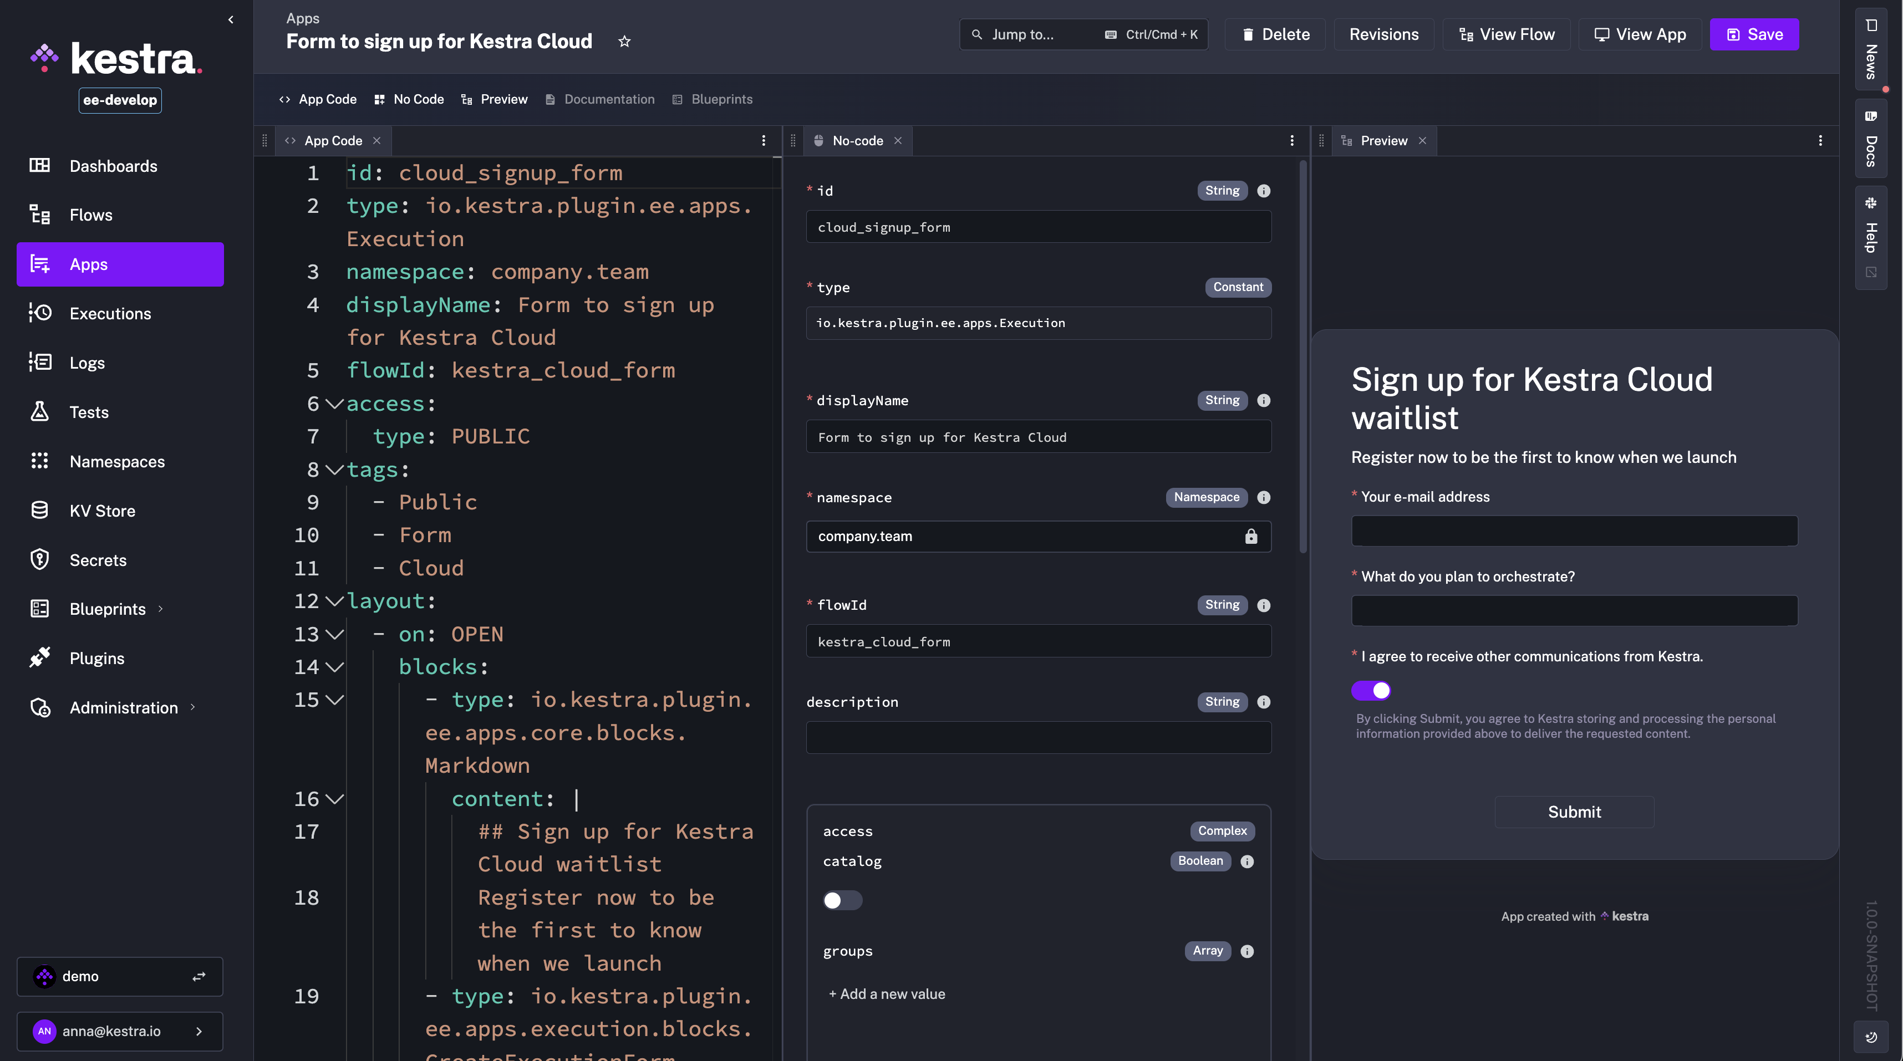Open the App Code panel options menu

(764, 140)
